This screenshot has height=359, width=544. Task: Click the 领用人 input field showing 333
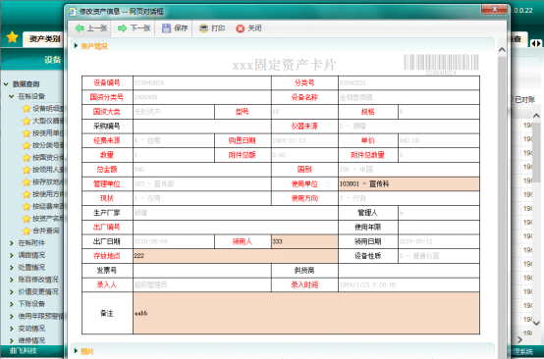pyautogui.click(x=304, y=241)
